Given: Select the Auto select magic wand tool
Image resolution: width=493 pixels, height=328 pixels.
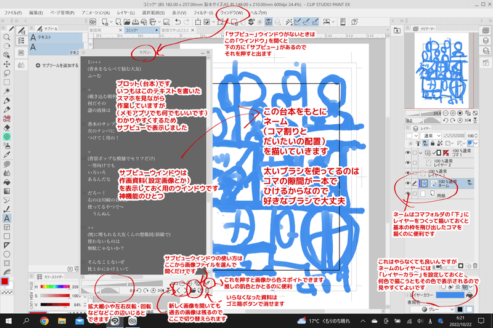Looking at the screenshot, I should point(7,91).
